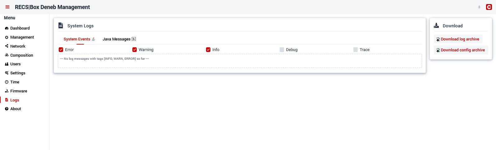Click the Firmware upload icon
The width and height of the screenshot is (496, 150).
click(x=7, y=91)
